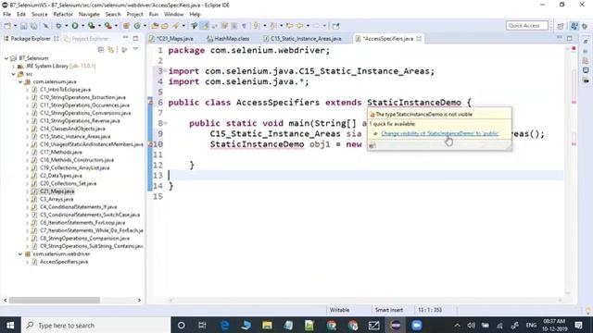
Task: Open the Debug button dropdown arrow
Action: [66, 26]
